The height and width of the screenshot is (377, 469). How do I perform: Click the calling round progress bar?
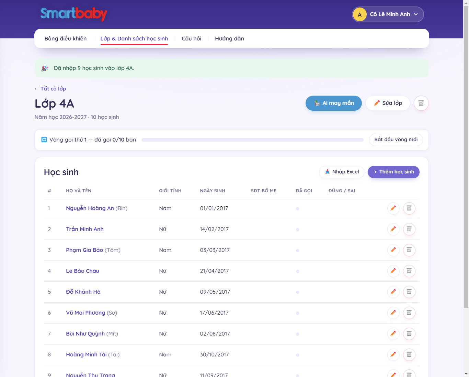252,140
